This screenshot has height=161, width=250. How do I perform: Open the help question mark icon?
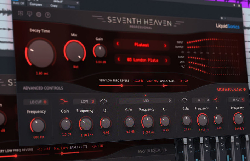pyautogui.click(x=48, y=15)
